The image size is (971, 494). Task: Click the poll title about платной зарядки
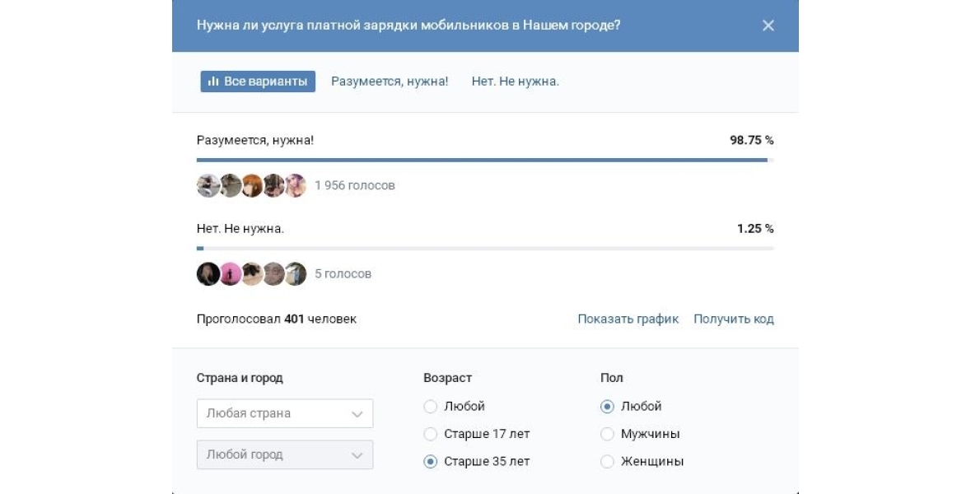click(x=408, y=26)
